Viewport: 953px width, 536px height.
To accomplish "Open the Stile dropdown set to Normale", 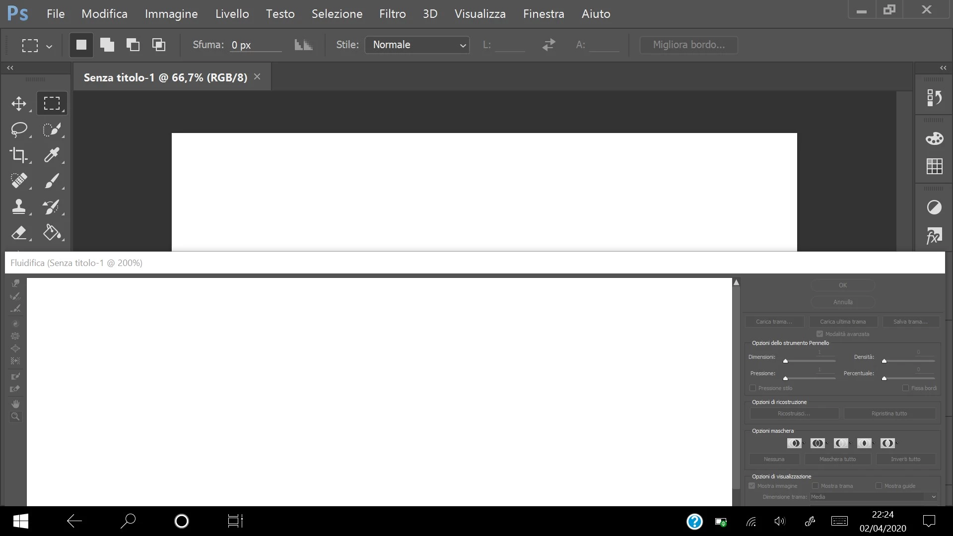I will click(x=417, y=45).
